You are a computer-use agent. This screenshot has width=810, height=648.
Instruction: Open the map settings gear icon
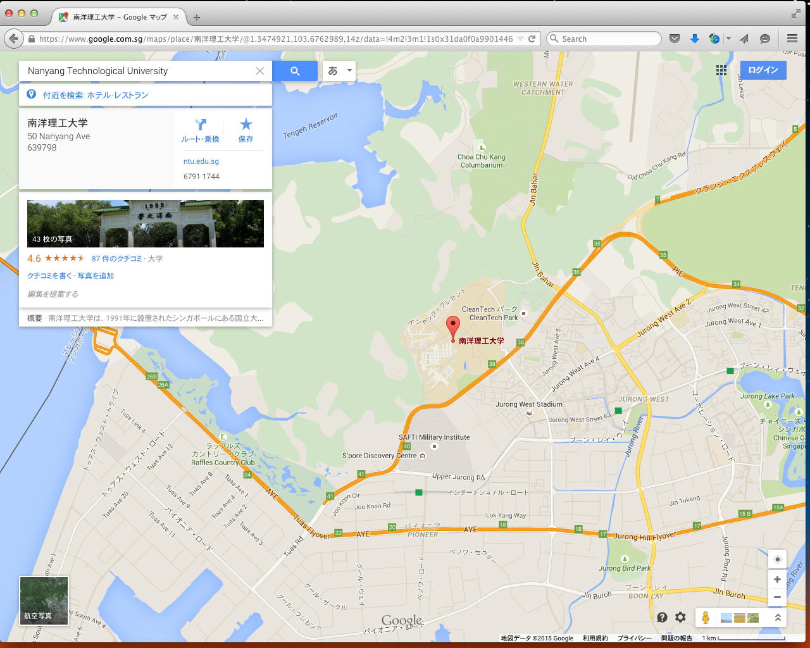[x=680, y=617]
